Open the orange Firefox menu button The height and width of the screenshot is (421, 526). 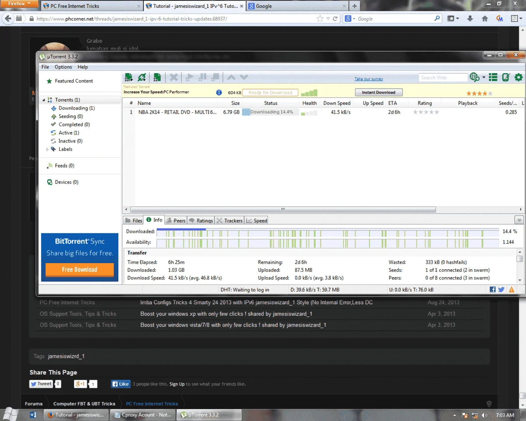19,4
